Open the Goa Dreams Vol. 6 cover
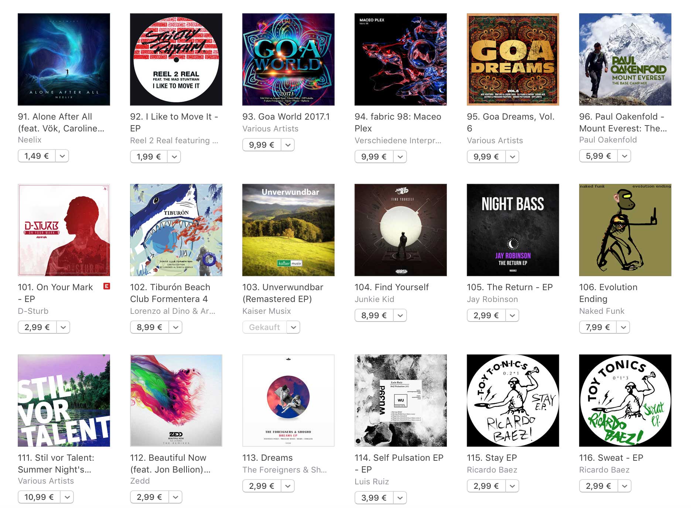 [513, 59]
